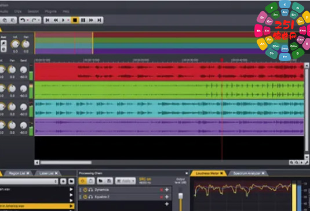310x211 pixels.
Task: Close the Label List tab
Action: click(x=56, y=173)
